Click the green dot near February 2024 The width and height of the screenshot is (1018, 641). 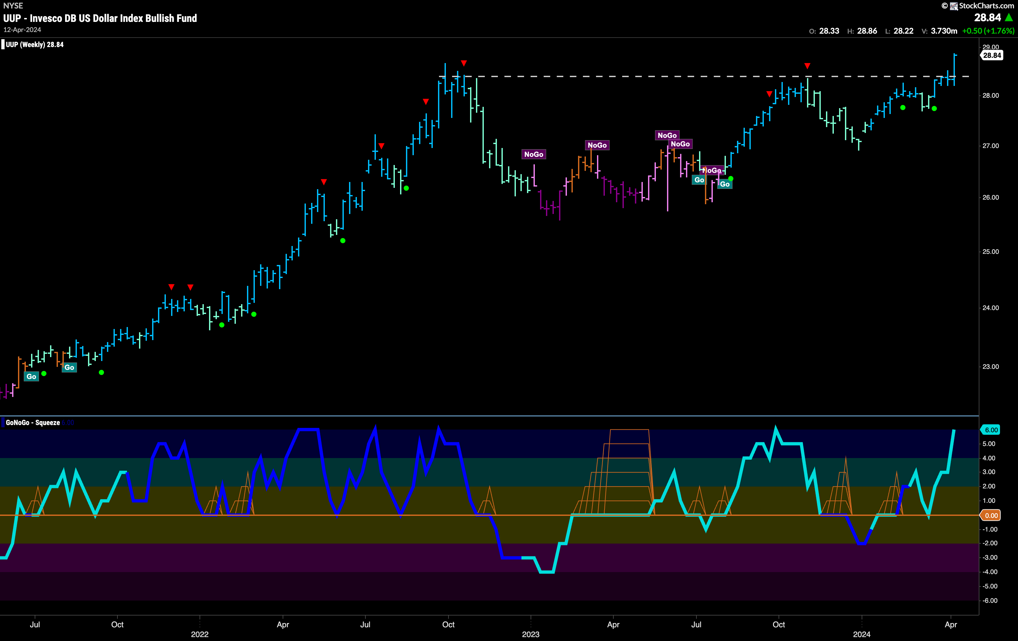[903, 108]
